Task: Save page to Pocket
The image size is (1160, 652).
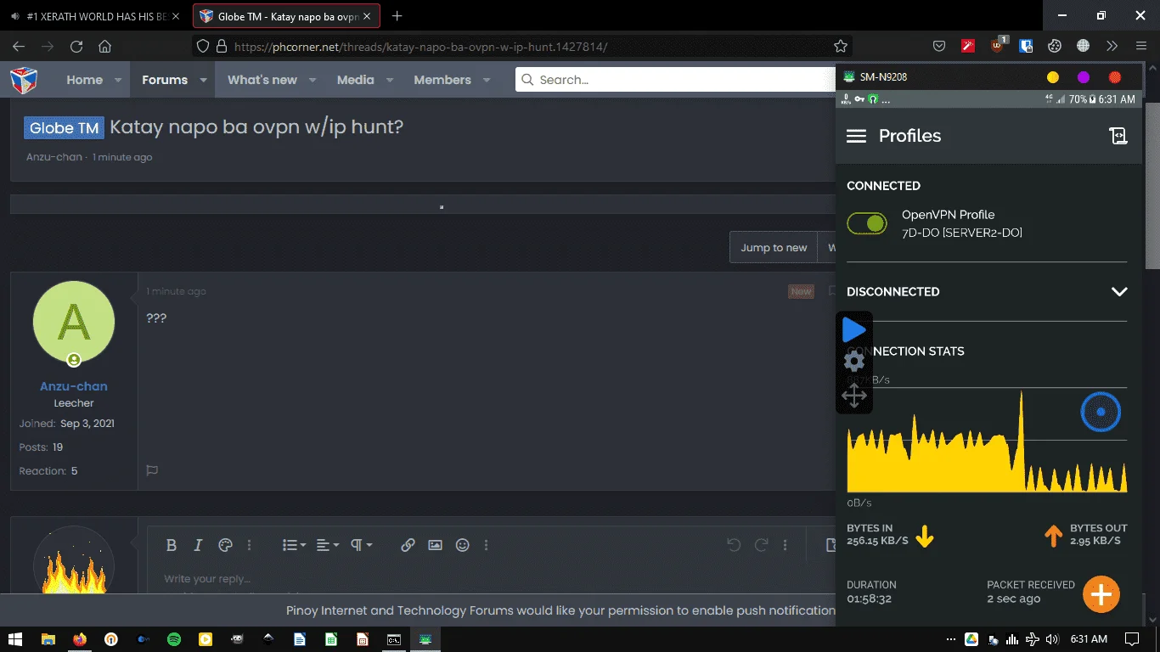Action: [x=939, y=47]
